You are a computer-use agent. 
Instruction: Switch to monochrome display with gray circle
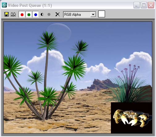click(x=49, y=14)
